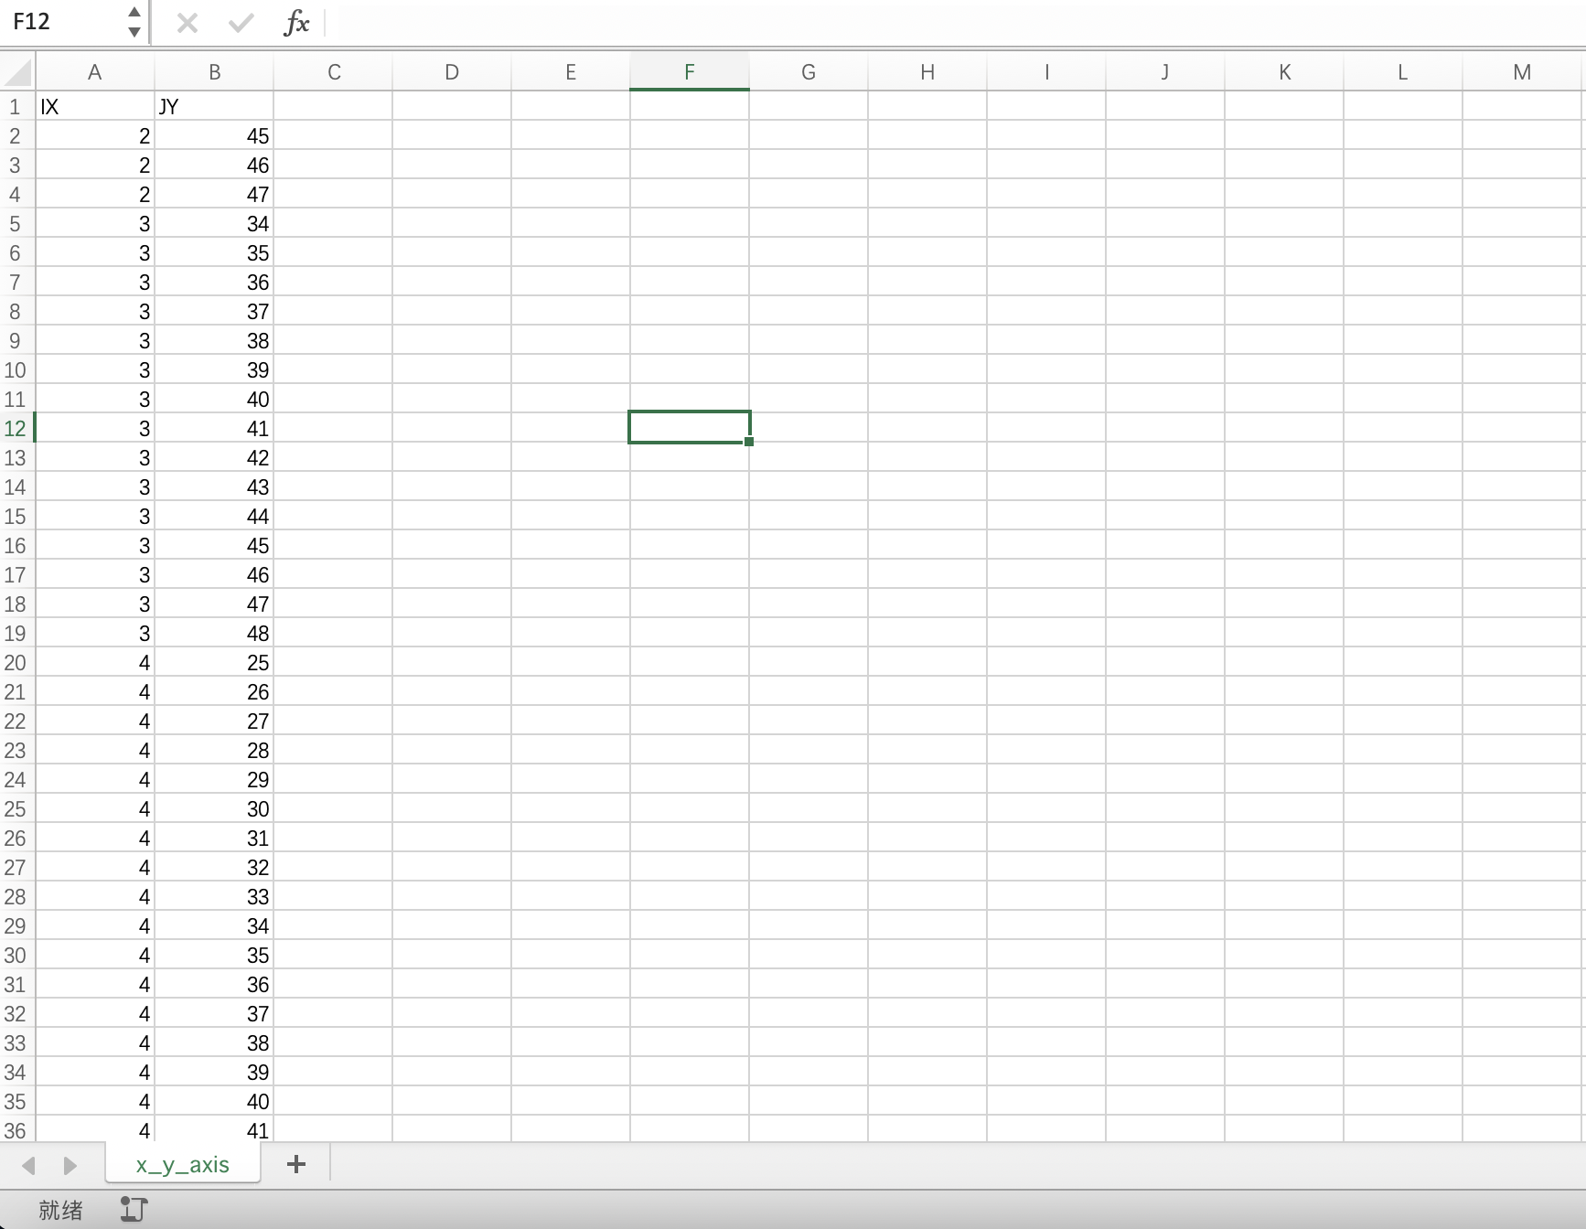Select column M header
1586x1229 pixels.
pyautogui.click(x=1522, y=72)
